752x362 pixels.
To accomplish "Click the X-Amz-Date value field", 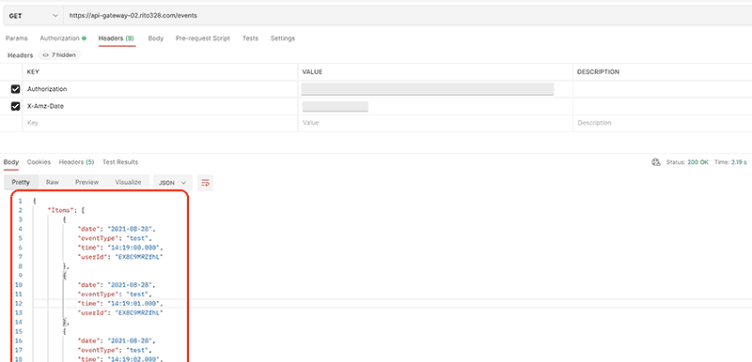I will [x=335, y=106].
